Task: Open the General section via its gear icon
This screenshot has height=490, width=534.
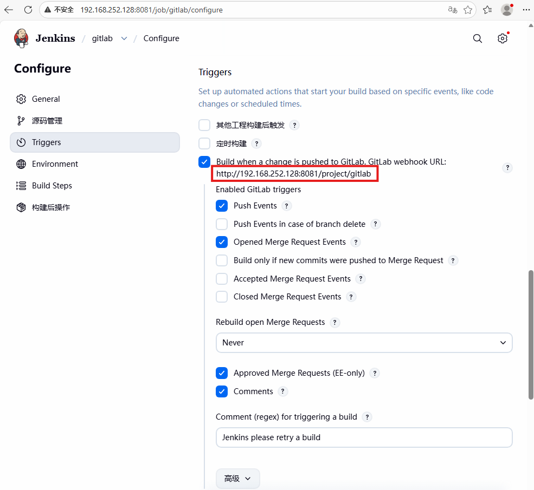Action: click(x=21, y=99)
